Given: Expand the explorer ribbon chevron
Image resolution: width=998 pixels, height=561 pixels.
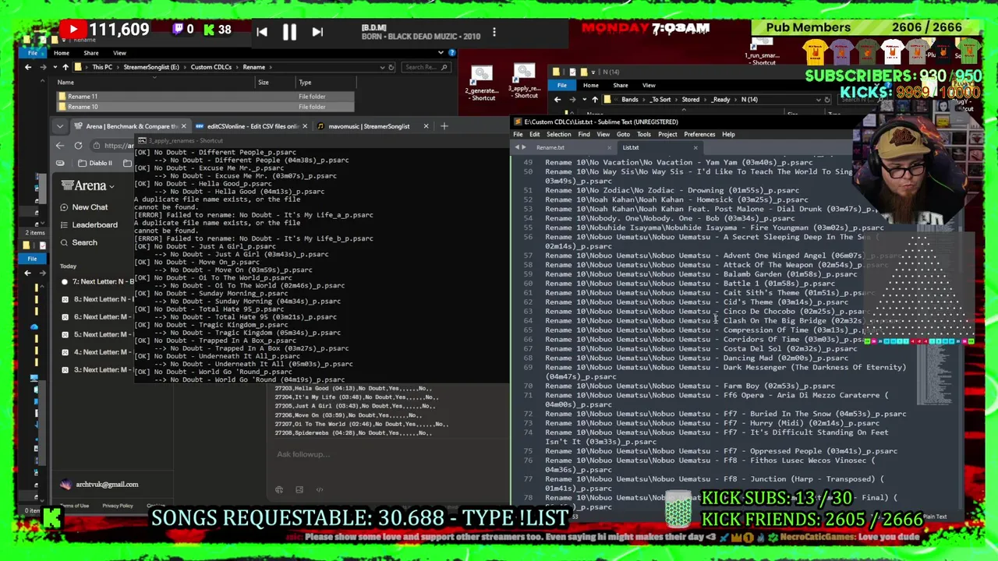Looking at the screenshot, I should coord(441,53).
